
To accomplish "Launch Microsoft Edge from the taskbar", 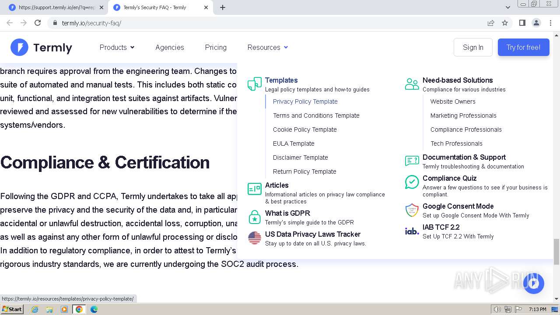I will (x=94, y=309).
